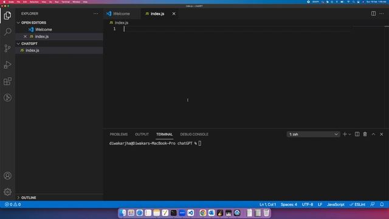
Task: Click Ln 1, Col 1 in status bar
Action: [x=267, y=204]
